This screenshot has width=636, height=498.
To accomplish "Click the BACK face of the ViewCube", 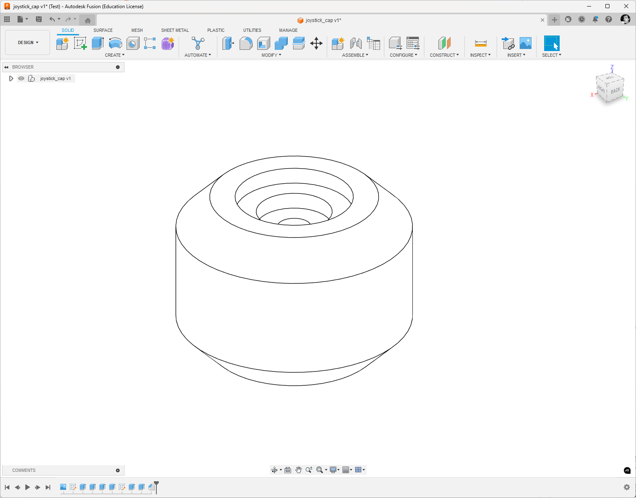I will click(615, 90).
